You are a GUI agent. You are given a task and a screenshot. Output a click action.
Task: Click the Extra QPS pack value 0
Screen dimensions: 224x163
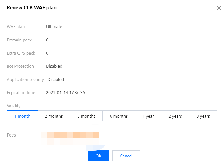[47, 53]
